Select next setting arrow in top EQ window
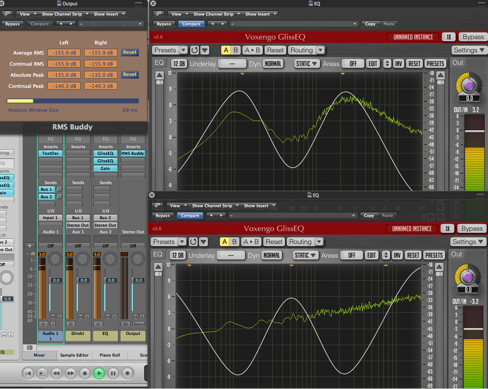Viewport: 488px width, 389px height. click(x=223, y=24)
